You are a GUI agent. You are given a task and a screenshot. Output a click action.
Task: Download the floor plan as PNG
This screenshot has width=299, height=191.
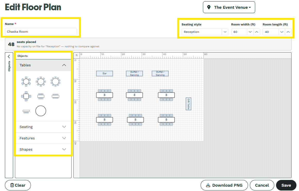click(x=224, y=185)
